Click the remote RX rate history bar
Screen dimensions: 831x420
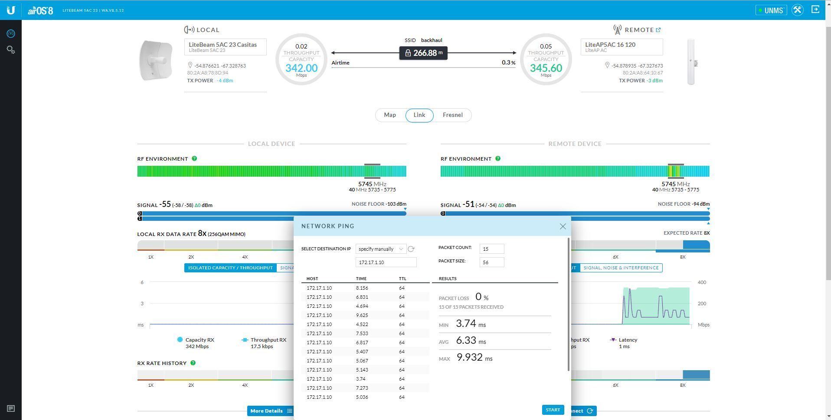point(640,375)
